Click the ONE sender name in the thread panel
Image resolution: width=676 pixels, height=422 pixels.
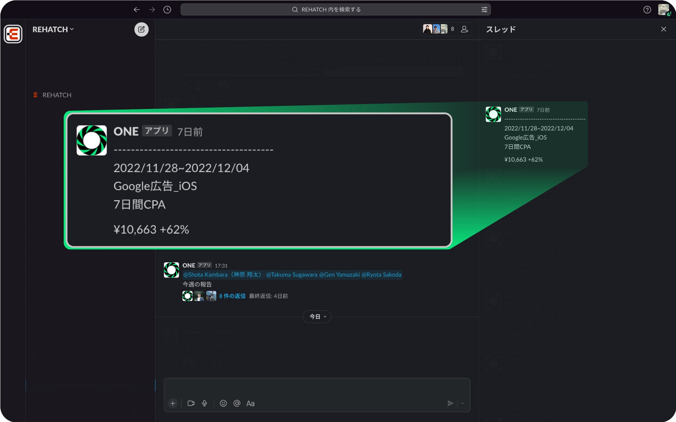pyautogui.click(x=511, y=110)
